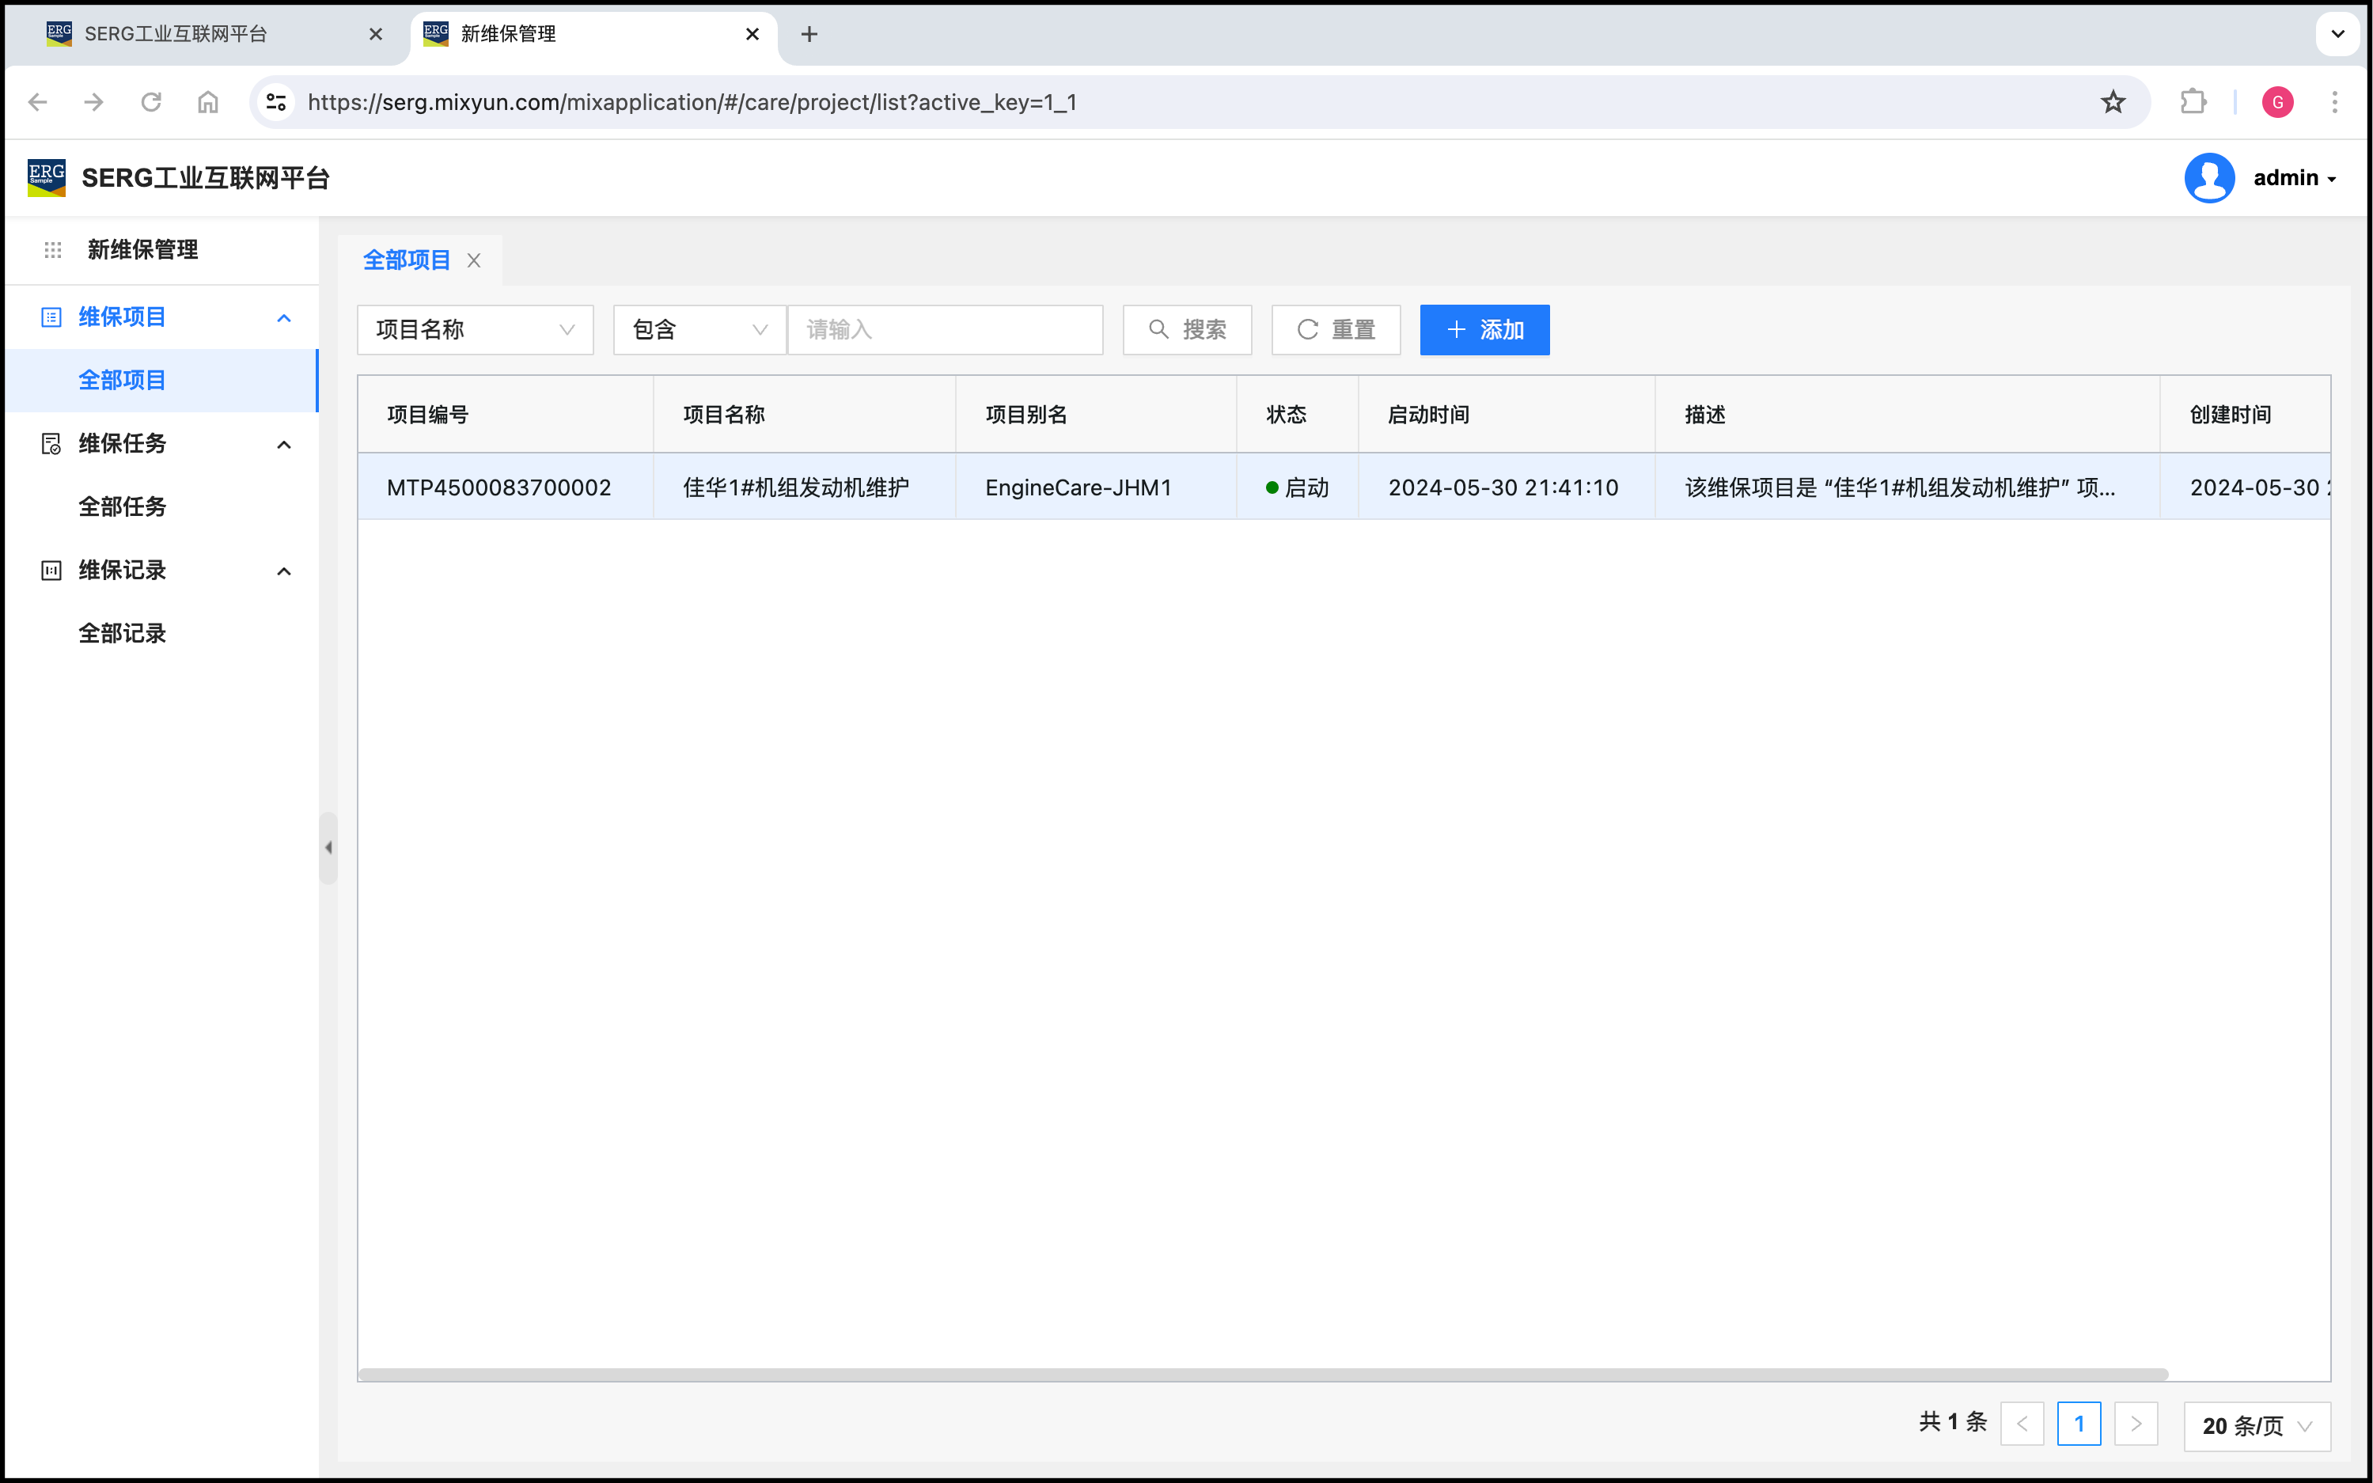Click the table's horizontal scrollbar
This screenshot has width=2373, height=1483.
(x=1263, y=1374)
